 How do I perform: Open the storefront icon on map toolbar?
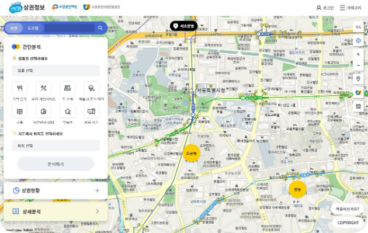click(x=358, y=106)
